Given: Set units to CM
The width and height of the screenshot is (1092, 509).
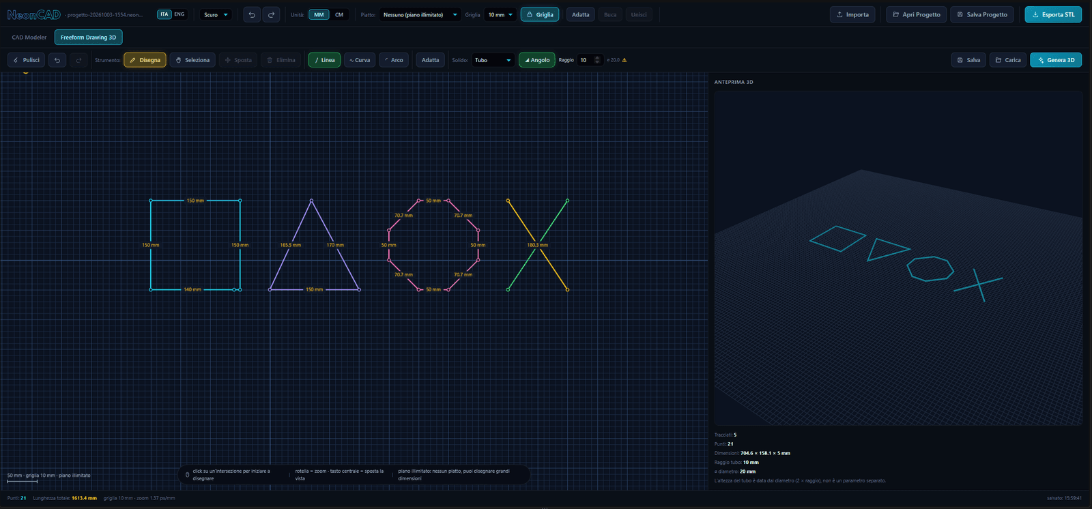Looking at the screenshot, I should pos(339,14).
